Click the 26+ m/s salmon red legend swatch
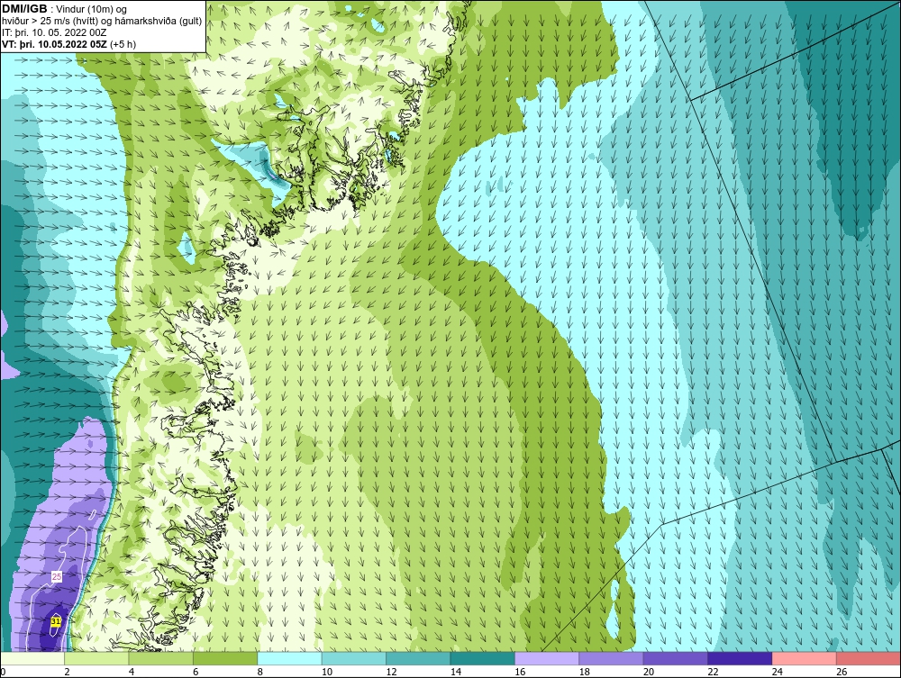Viewport: 901px width, 678px height. (x=869, y=658)
